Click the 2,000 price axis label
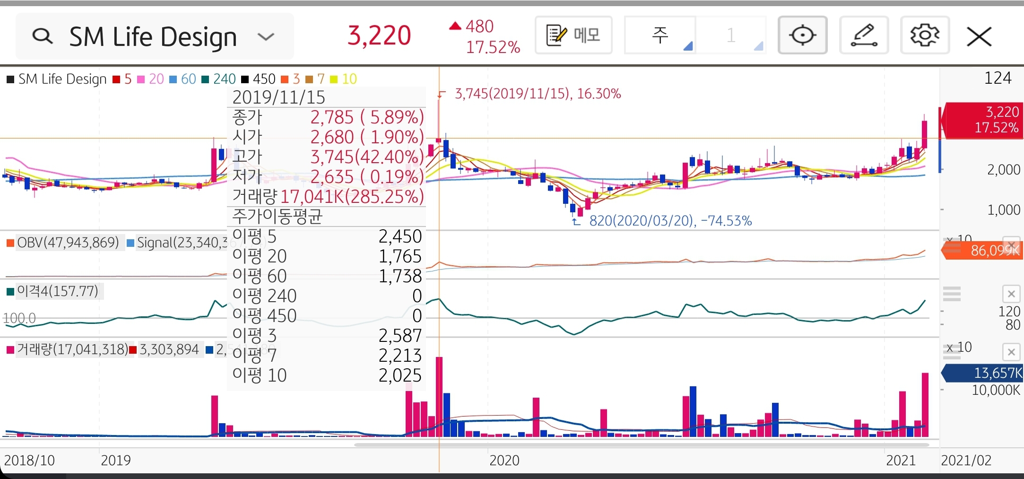The image size is (1024, 479). 1003,170
